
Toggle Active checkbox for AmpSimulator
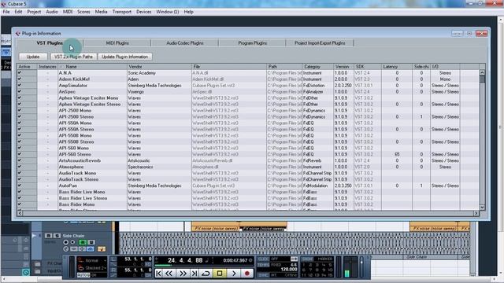click(x=20, y=86)
